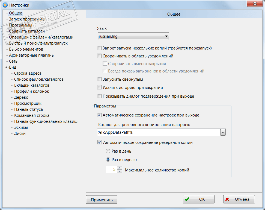Select the Раз в день radio button
Viewport: 265px width, 210px height.
click(x=108, y=151)
